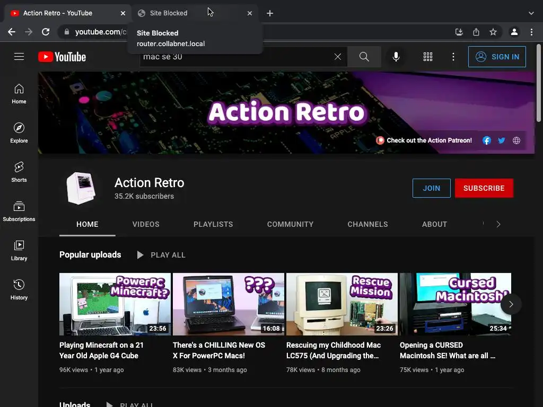Open YouTube settings three-dot menu
The width and height of the screenshot is (543, 407).
click(453, 57)
